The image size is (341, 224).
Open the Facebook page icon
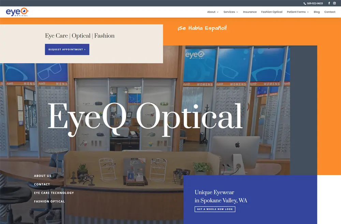coord(329,3)
